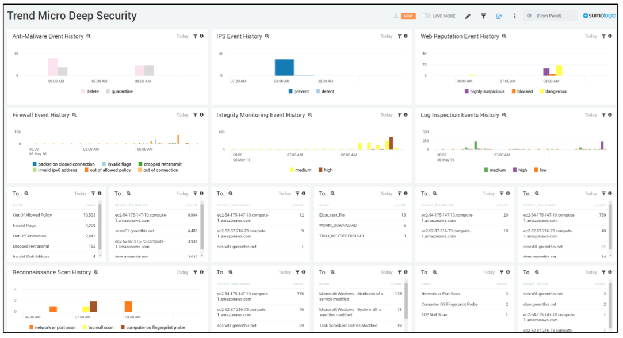Click the NEW badge button
Screen dimensions: 623x338
coord(408,16)
